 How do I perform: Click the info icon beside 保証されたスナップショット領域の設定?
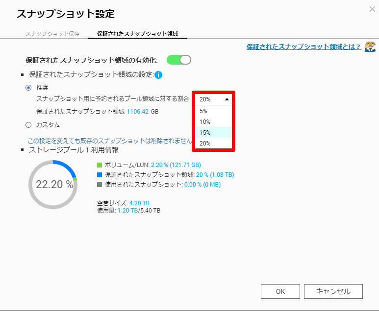pyautogui.click(x=158, y=75)
